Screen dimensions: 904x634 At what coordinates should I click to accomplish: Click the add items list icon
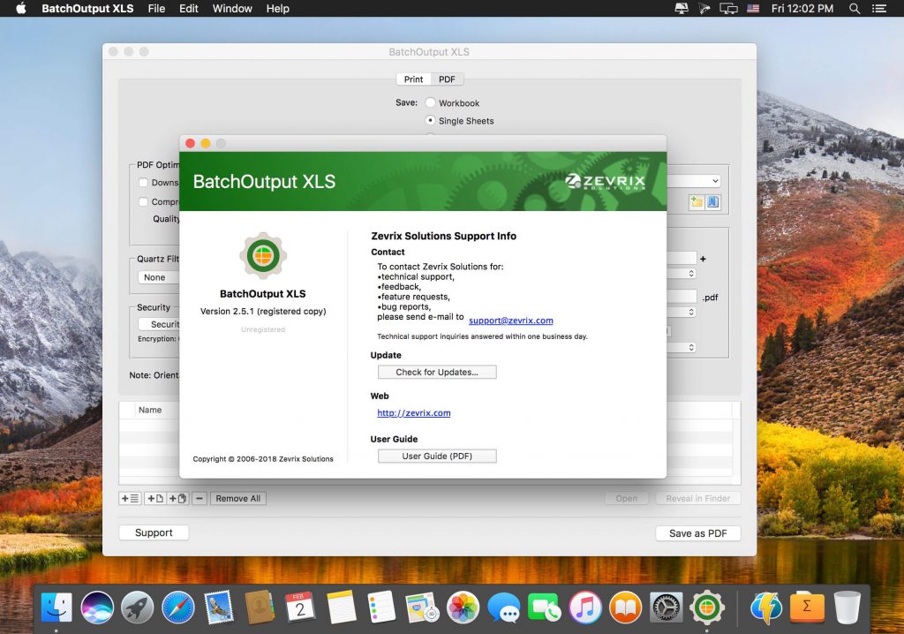[129, 498]
